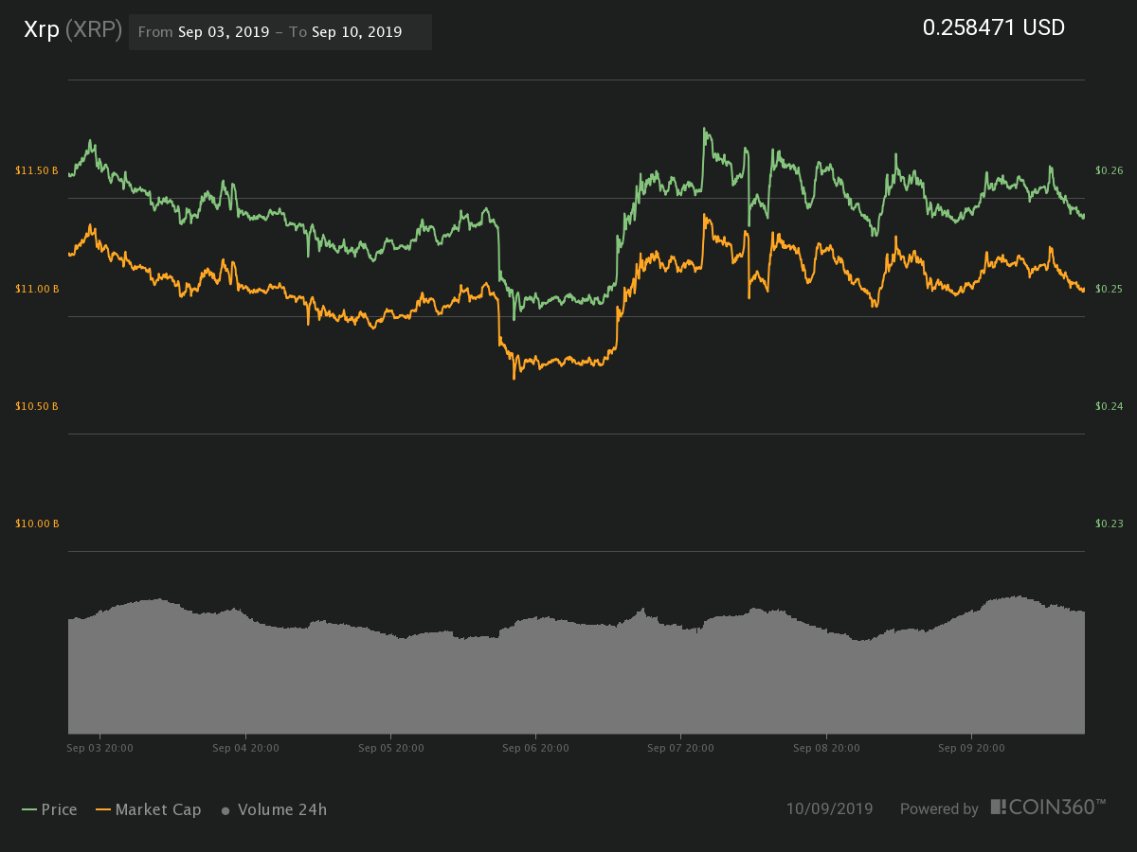
Task: Select the 0.258471 USD price value
Action: click(x=994, y=28)
